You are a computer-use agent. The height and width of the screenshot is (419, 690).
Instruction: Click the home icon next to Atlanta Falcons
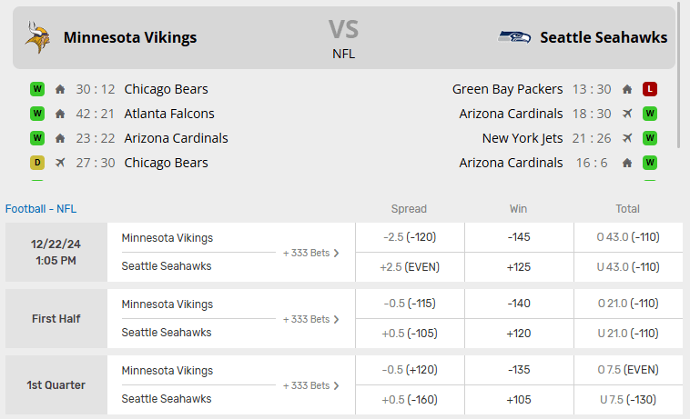60,114
